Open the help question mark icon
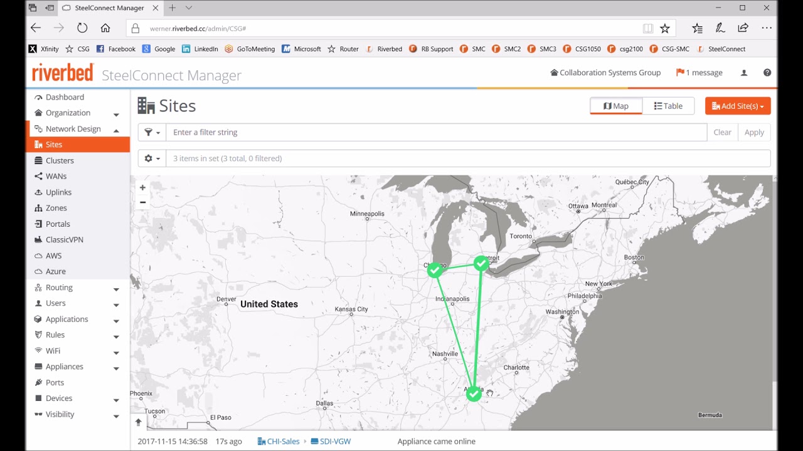 click(767, 73)
